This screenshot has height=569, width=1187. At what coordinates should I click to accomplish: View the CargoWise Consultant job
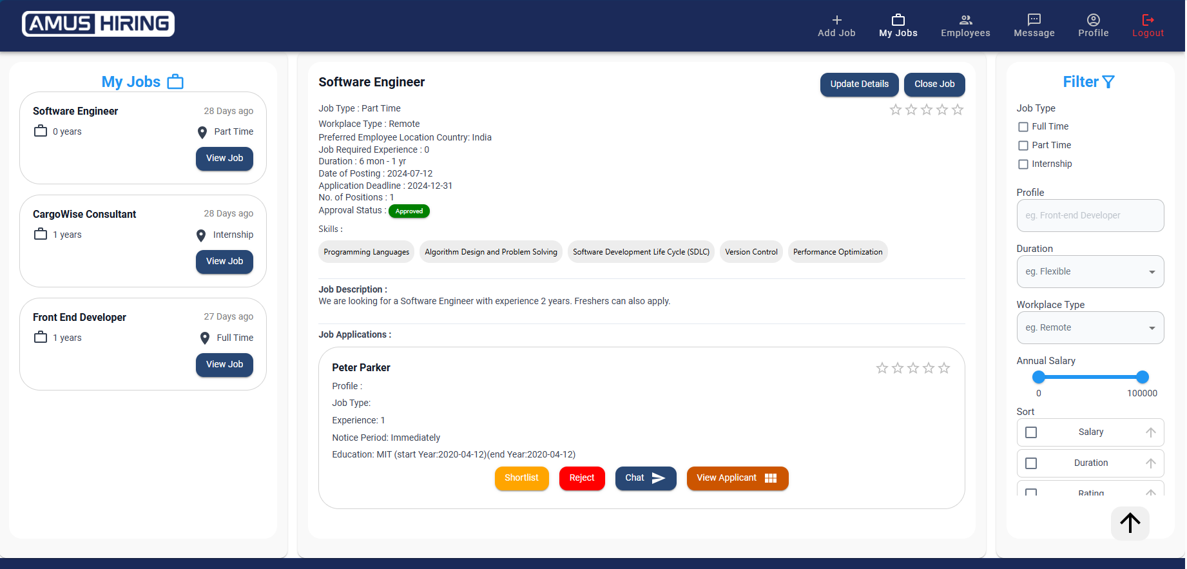(x=225, y=262)
